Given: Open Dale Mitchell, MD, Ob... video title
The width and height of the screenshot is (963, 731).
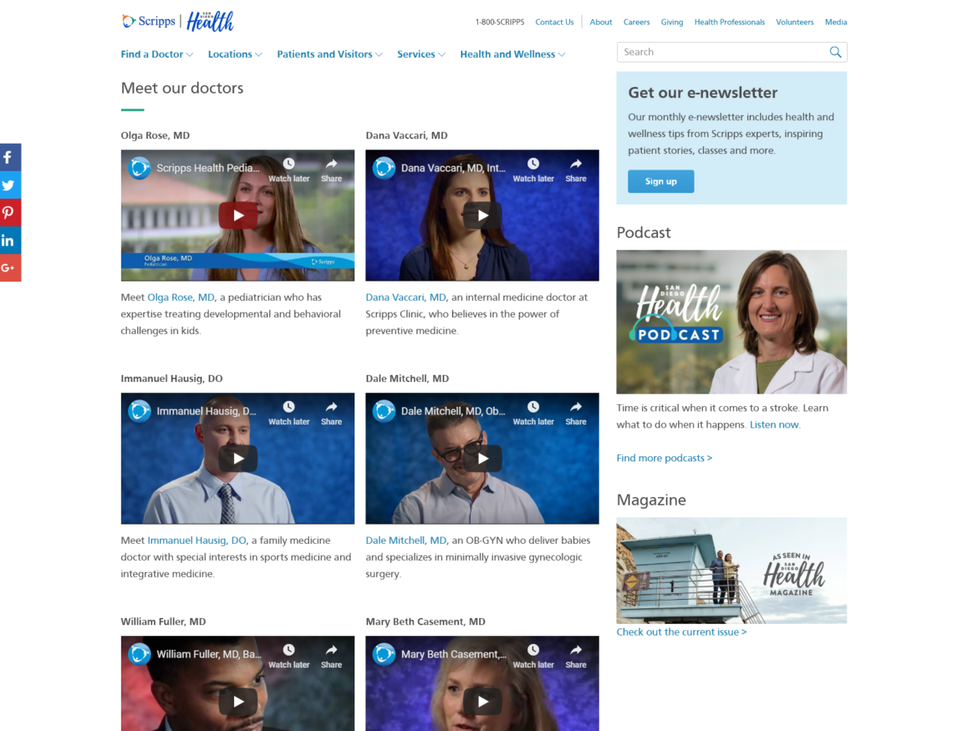Looking at the screenshot, I should [453, 410].
